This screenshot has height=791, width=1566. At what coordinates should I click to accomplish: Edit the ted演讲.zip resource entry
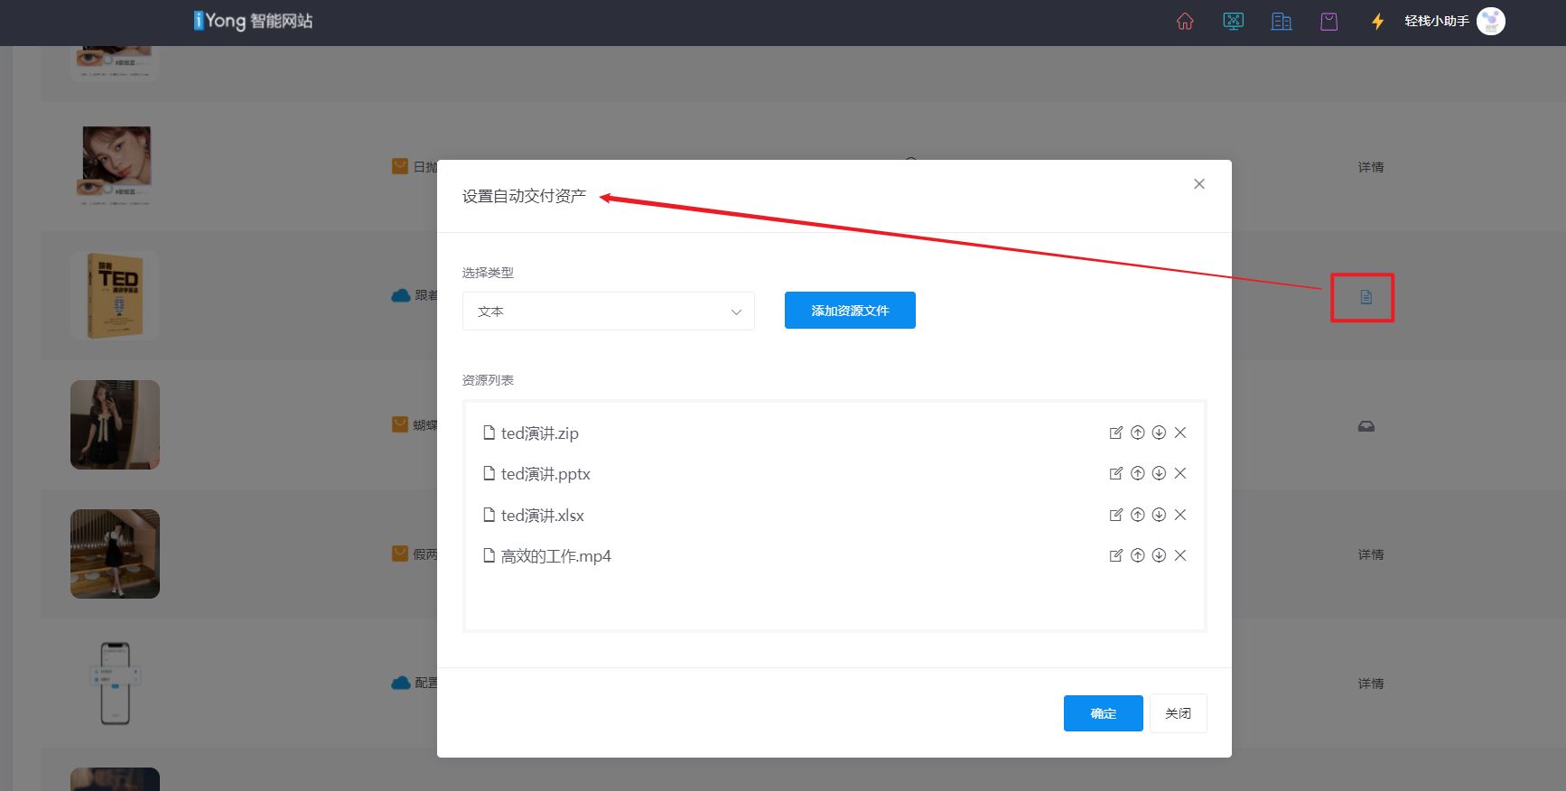pyautogui.click(x=1116, y=433)
